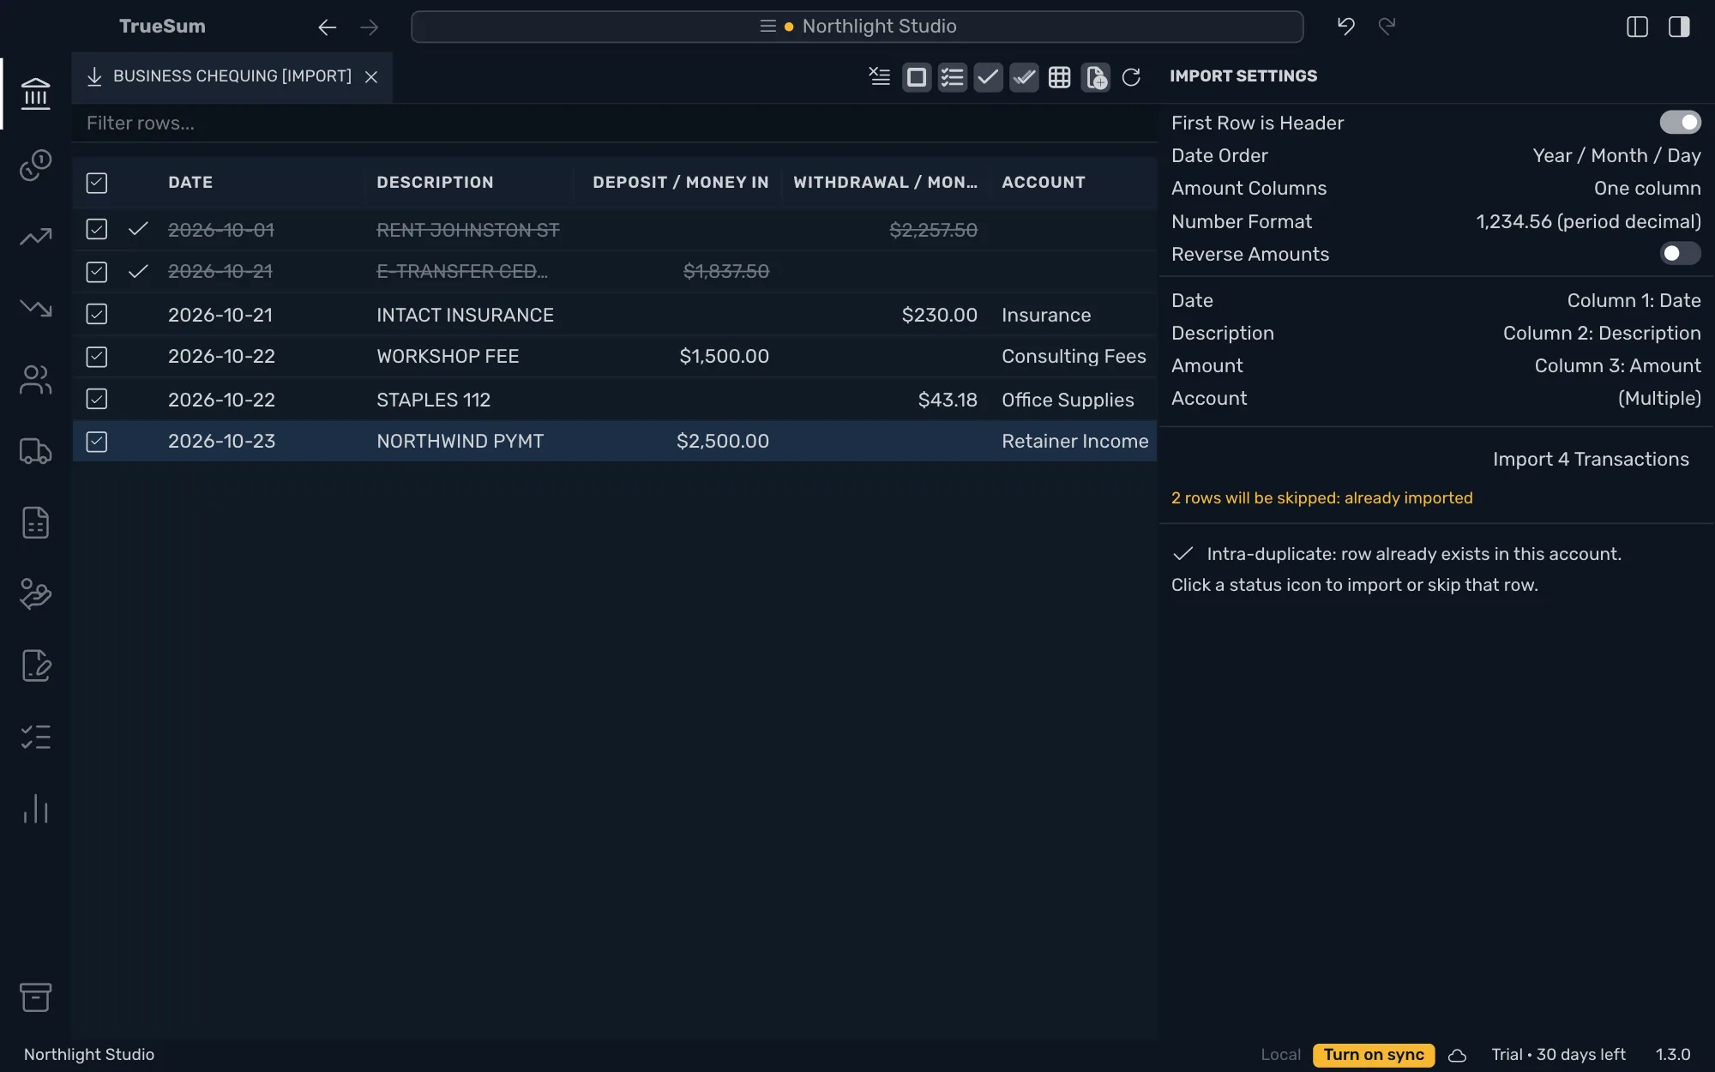Screen dimensions: 1715x1072
Task: Uncheck the WORKSHOP FEE row checkbox
Action: coord(97,357)
